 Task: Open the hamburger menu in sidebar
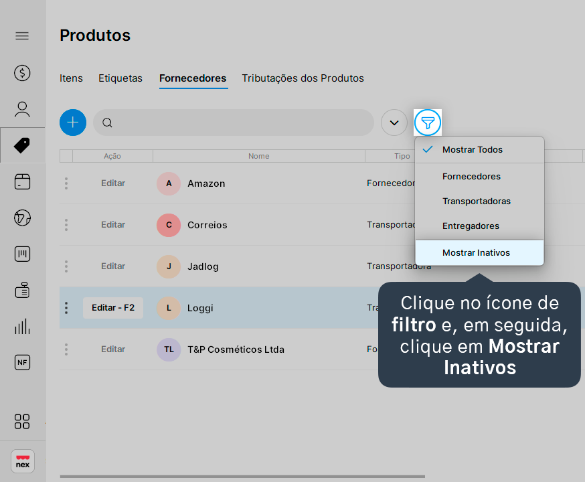click(22, 35)
